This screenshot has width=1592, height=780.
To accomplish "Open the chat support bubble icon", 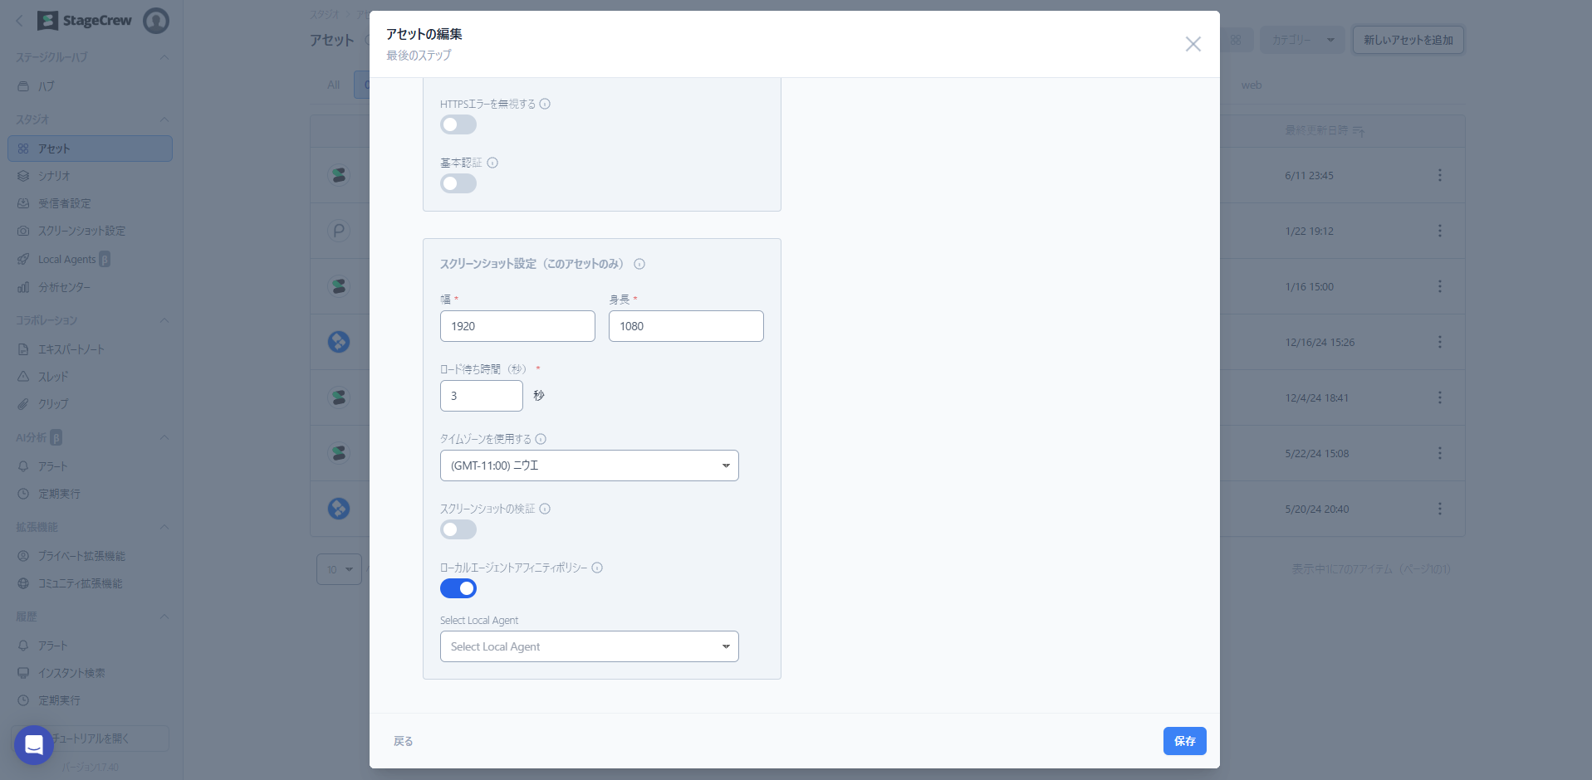I will coord(34,744).
